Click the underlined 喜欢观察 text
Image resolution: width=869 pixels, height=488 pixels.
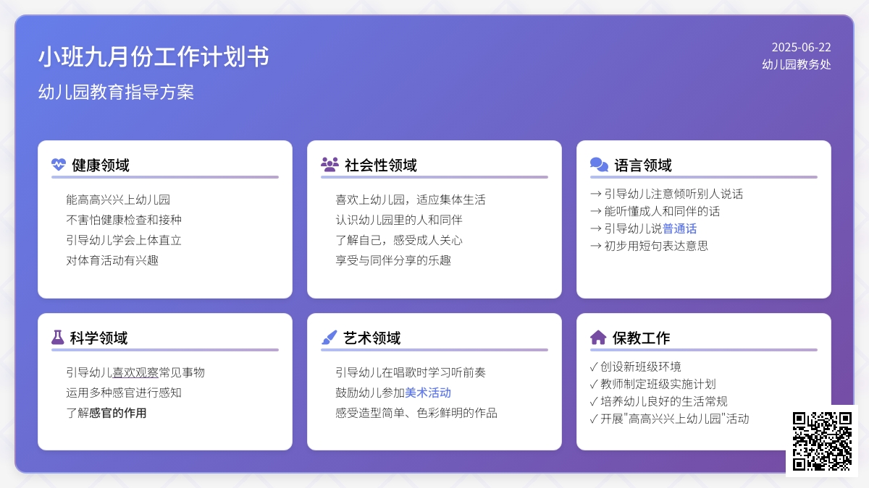point(135,372)
